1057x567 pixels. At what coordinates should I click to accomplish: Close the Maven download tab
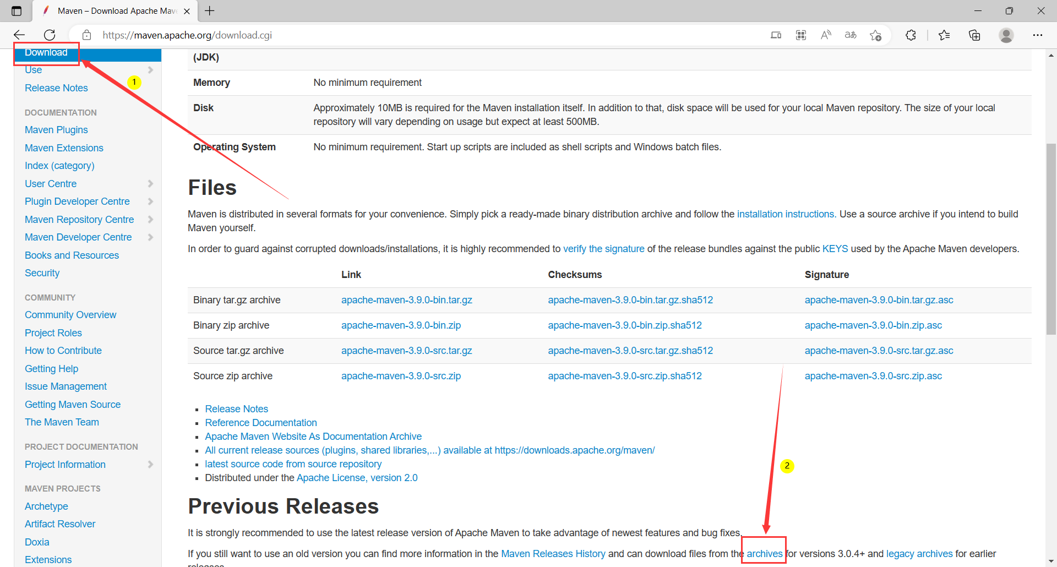pyautogui.click(x=187, y=11)
